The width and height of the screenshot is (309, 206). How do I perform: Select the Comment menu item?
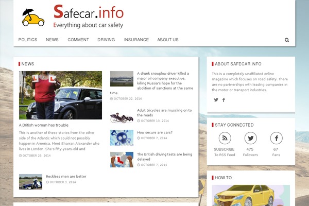(x=78, y=40)
